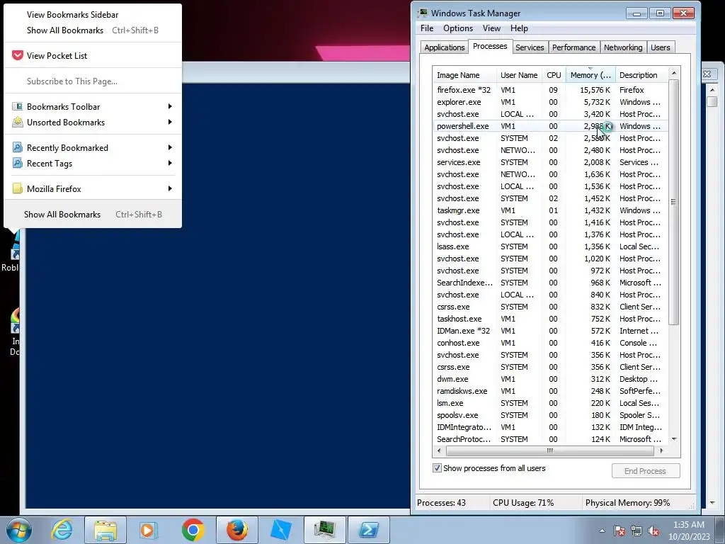Screen dimensions: 725x544
Task: Expand the Bookmarks Toolbar submenu arrow
Action: pos(170,106)
